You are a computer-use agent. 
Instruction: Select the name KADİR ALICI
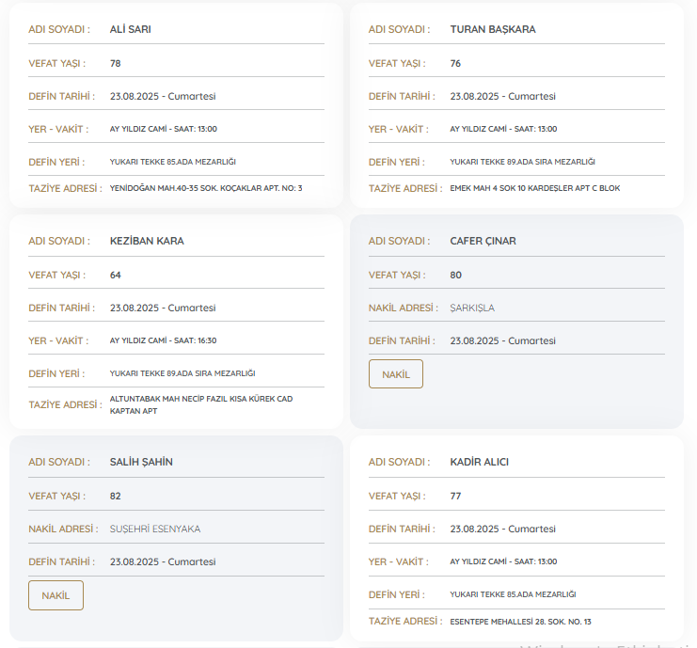click(480, 462)
